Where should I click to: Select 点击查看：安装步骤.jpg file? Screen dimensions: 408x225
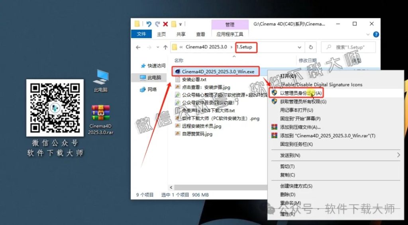point(206,87)
